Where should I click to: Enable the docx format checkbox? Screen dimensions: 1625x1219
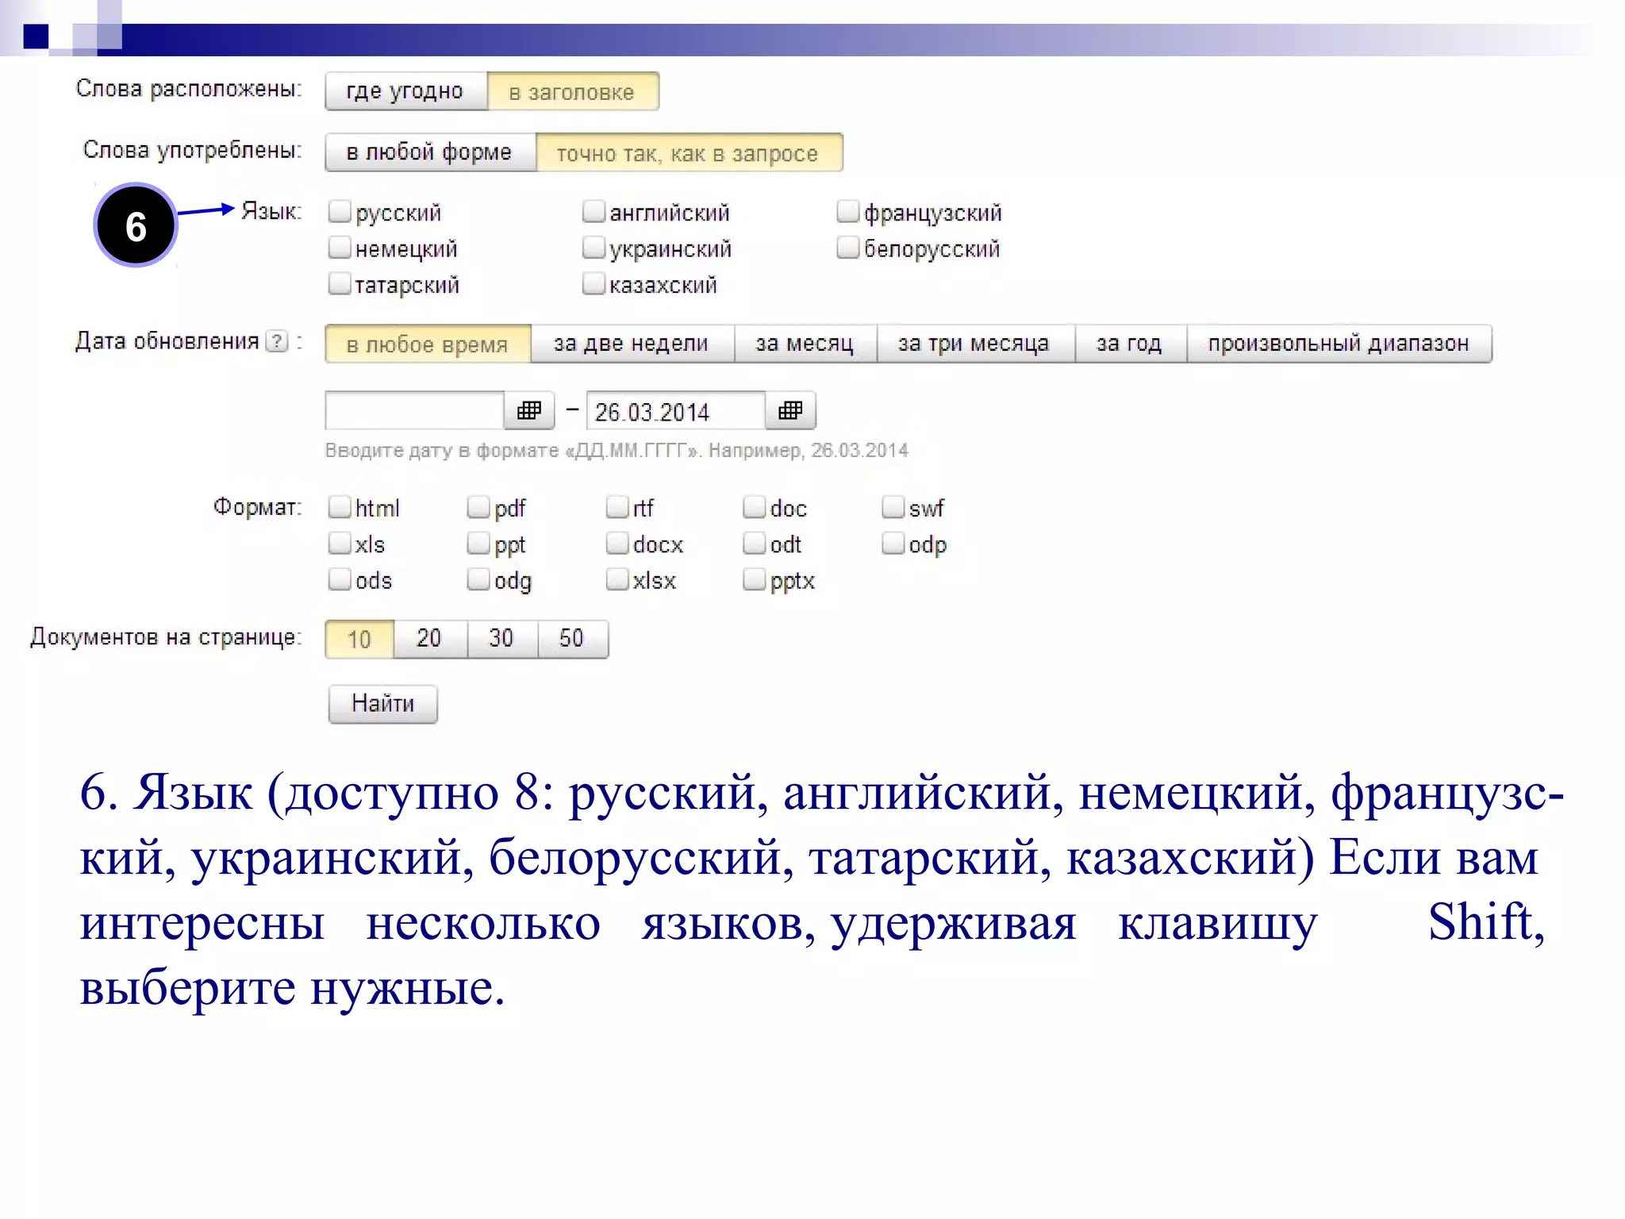coord(617,543)
